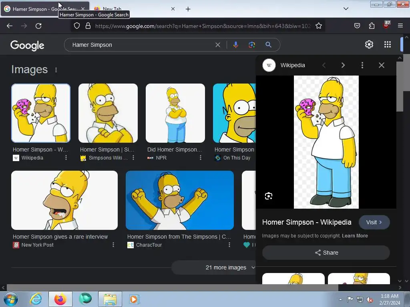
Task: Open site security padlock information
Action: pos(88,26)
